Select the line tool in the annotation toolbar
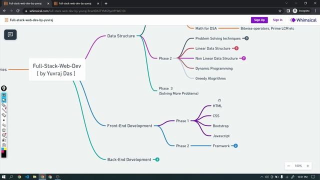The width and height of the screenshot is (320, 180). click(x=4, y=110)
